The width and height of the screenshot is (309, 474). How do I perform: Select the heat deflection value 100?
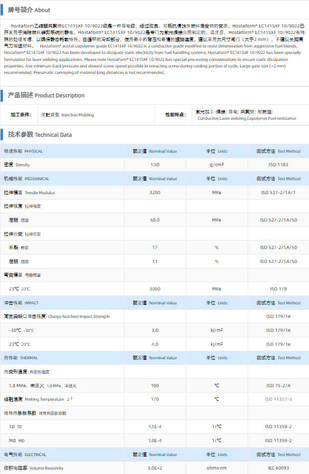coord(155,386)
